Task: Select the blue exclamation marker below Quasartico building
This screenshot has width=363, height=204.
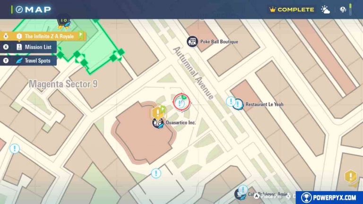Action: click(156, 173)
